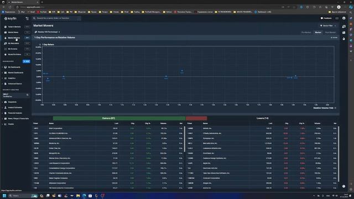Expand the Financial Analysis section
Screen dimensions: 354x199
point(15,113)
